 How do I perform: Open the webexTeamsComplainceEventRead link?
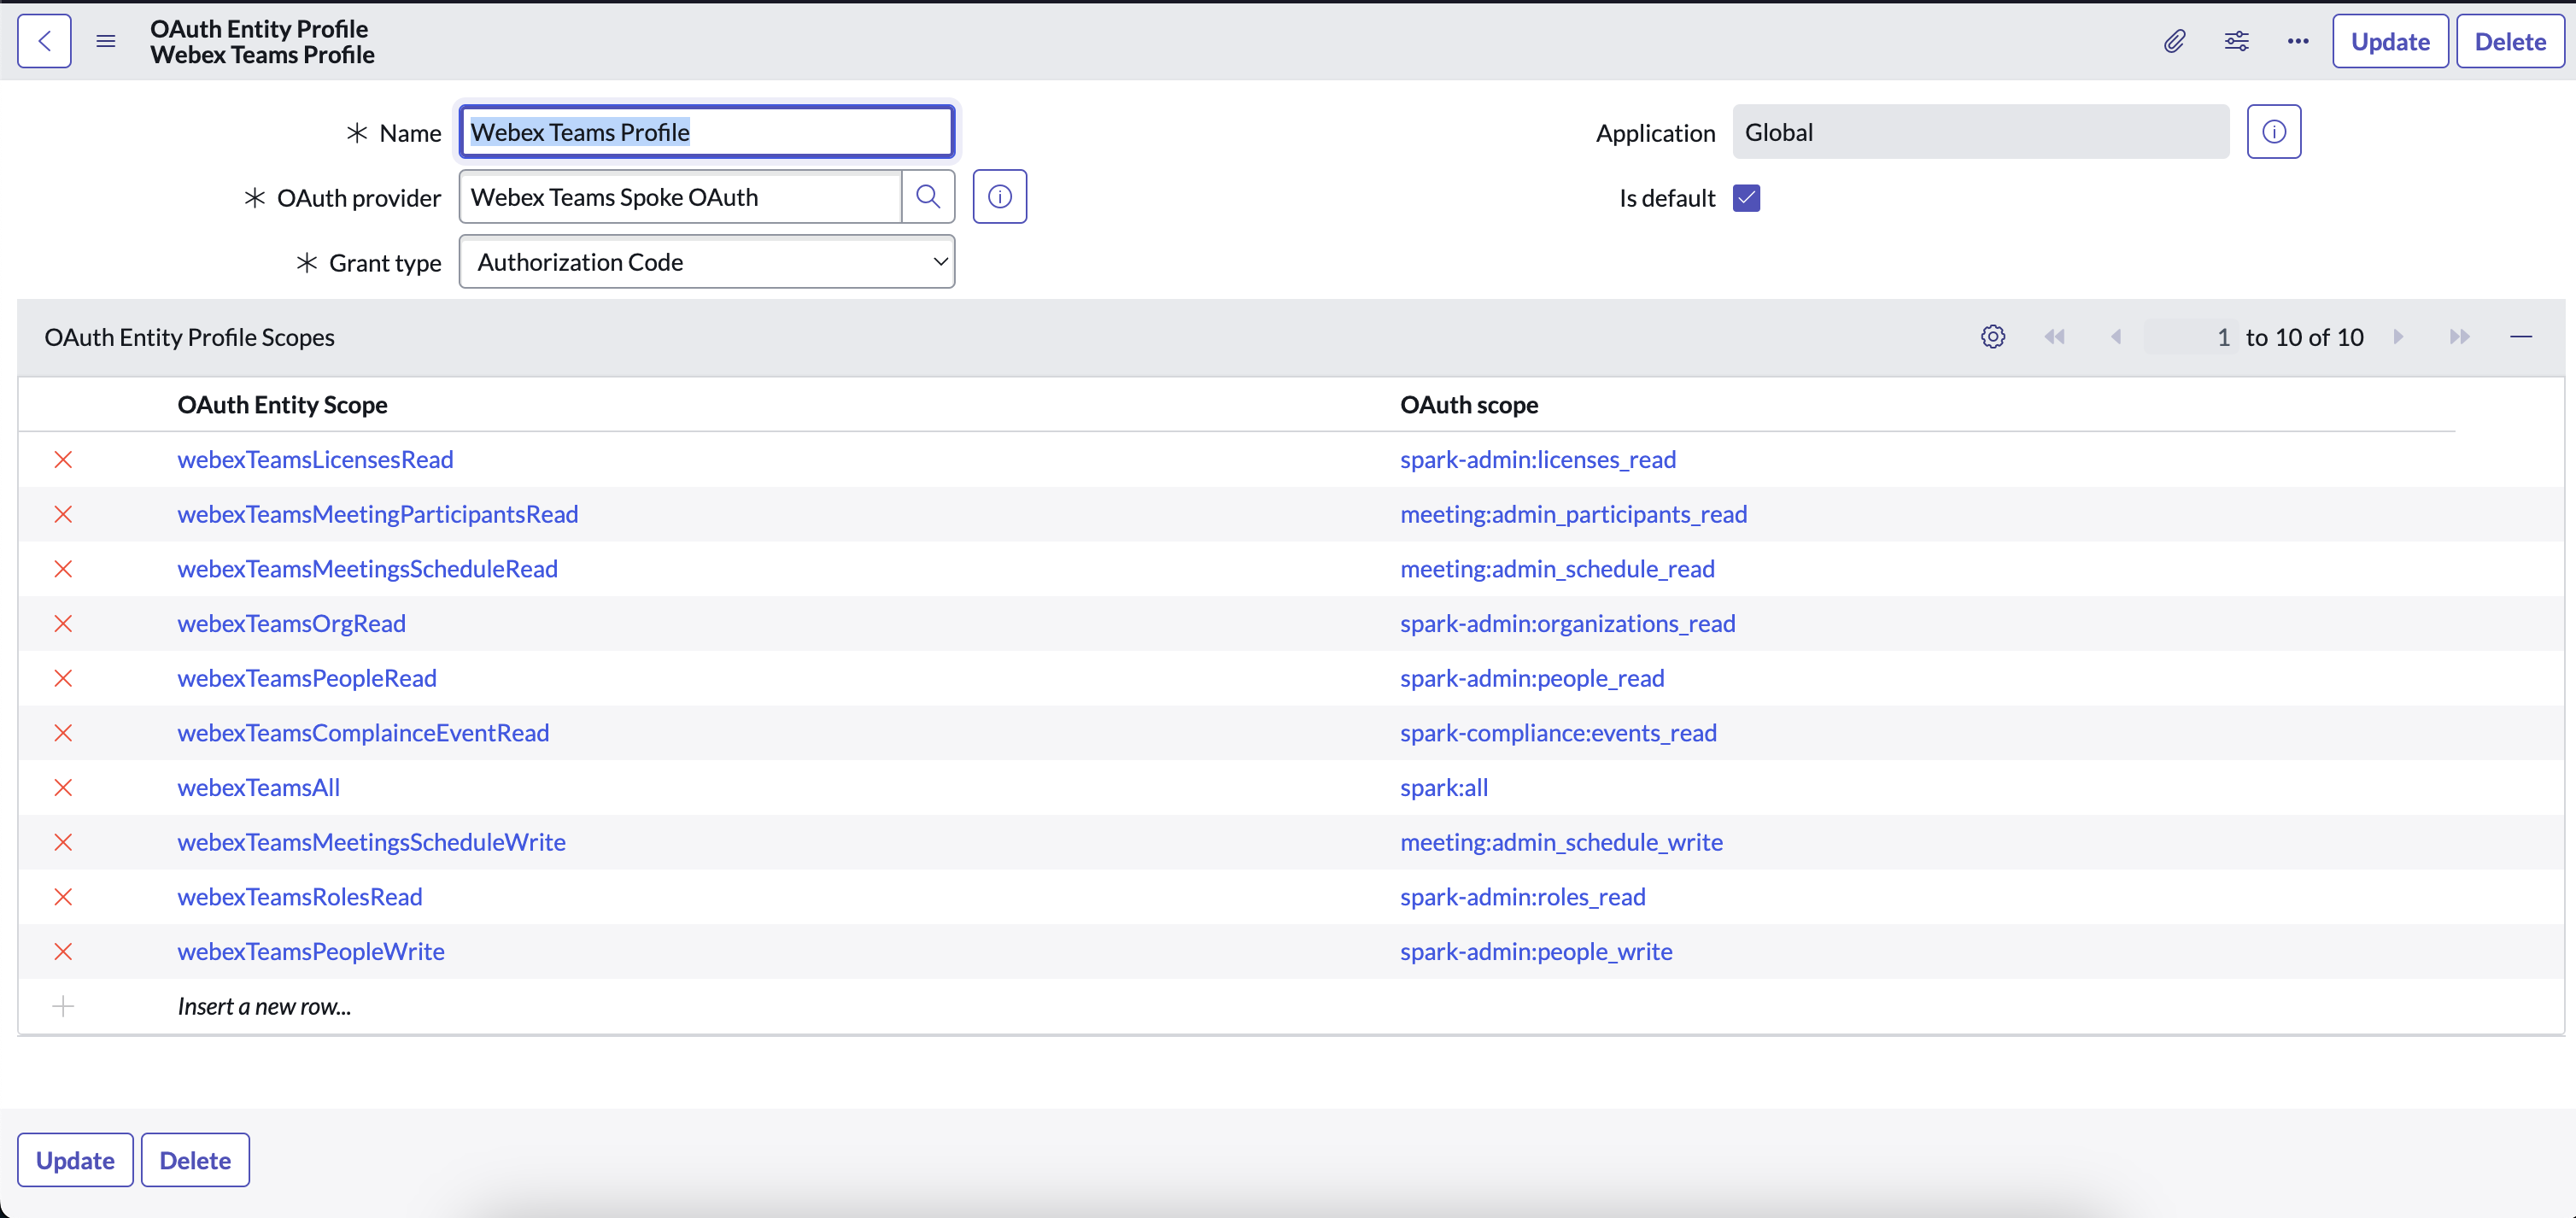click(x=363, y=733)
